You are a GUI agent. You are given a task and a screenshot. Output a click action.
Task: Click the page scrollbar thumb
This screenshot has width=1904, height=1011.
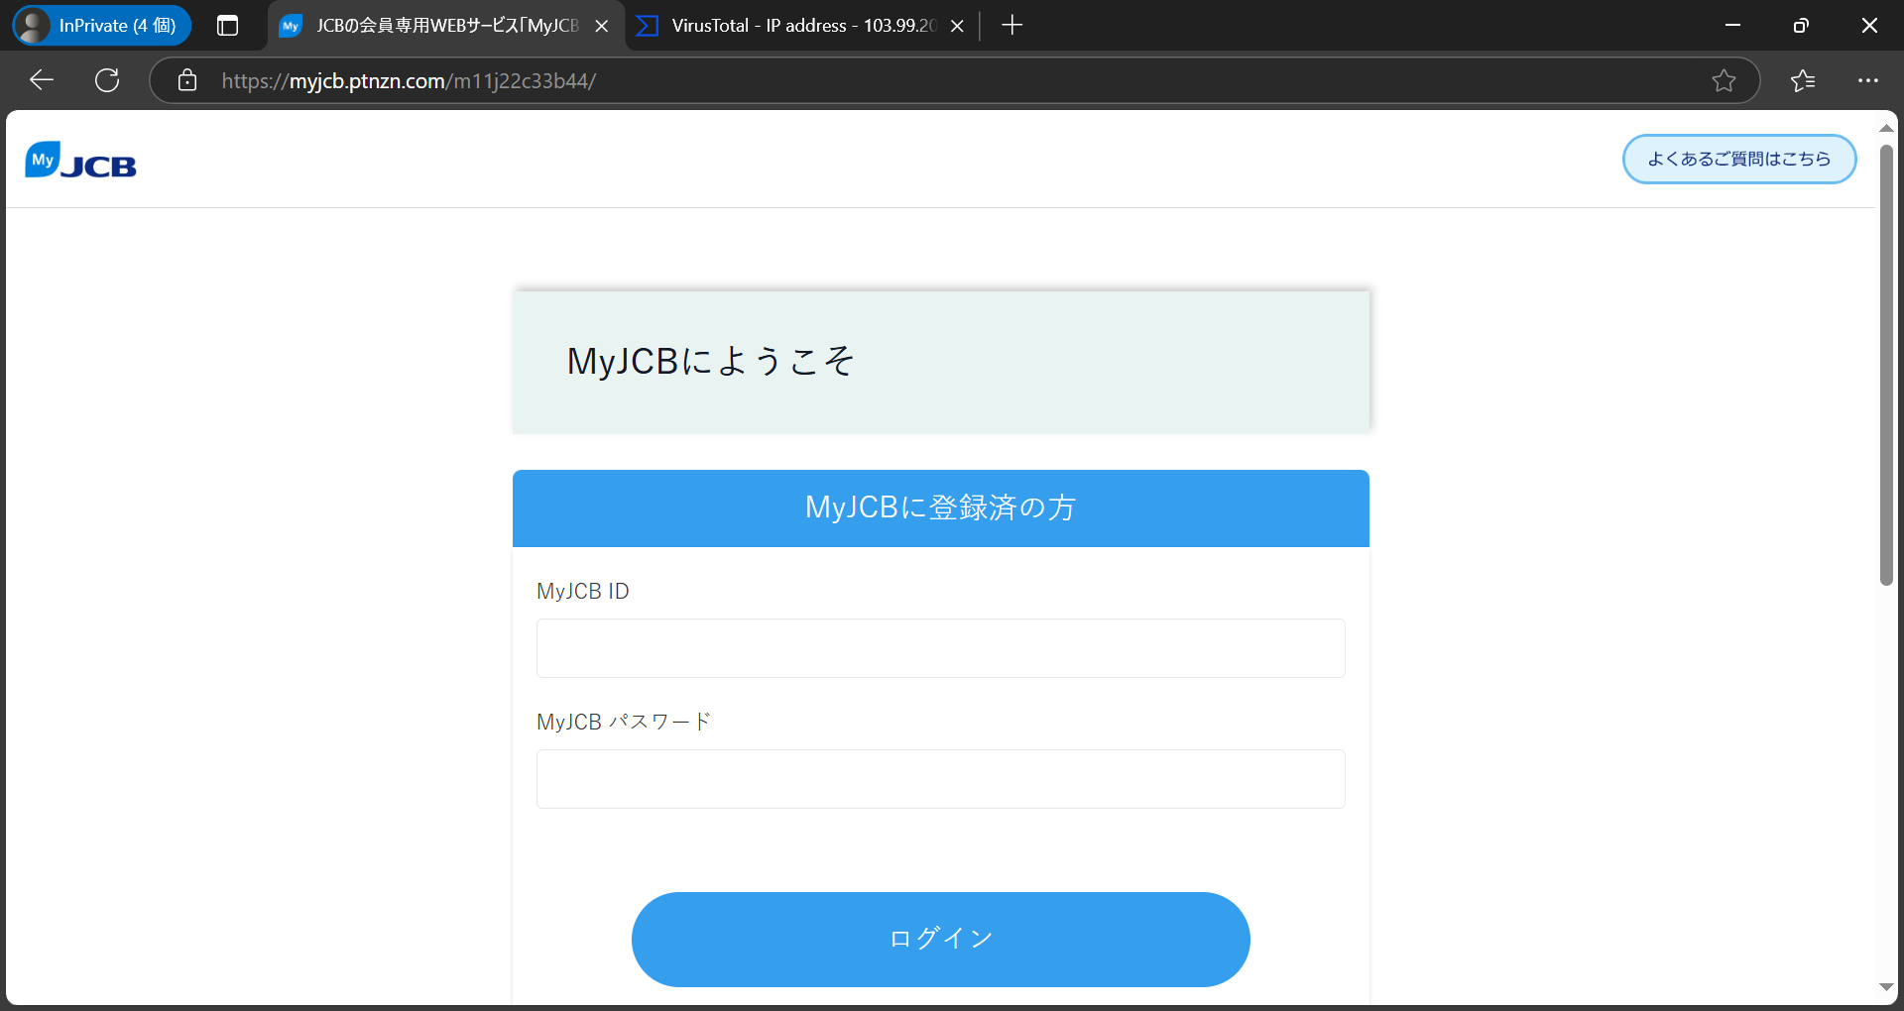[x=1886, y=365]
